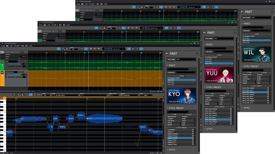Stop playback in the front window

[x=91, y=49]
